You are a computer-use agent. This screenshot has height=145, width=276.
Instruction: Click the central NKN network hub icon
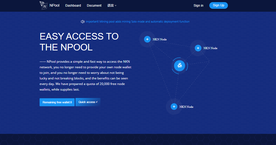180,66
